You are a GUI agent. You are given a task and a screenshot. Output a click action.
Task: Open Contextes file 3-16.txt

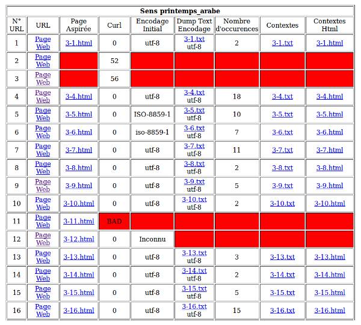point(283,311)
